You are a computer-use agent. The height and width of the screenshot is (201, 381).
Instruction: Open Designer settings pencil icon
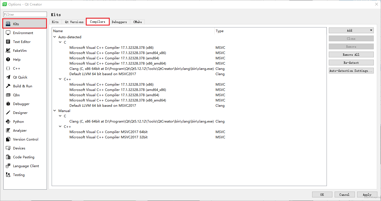coord(8,113)
